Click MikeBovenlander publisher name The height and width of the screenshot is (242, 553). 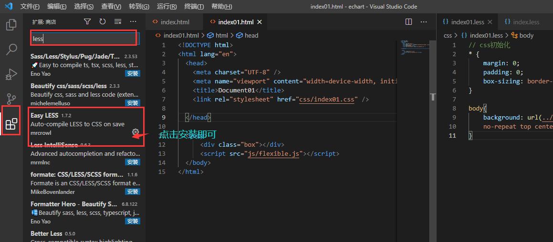(52, 192)
